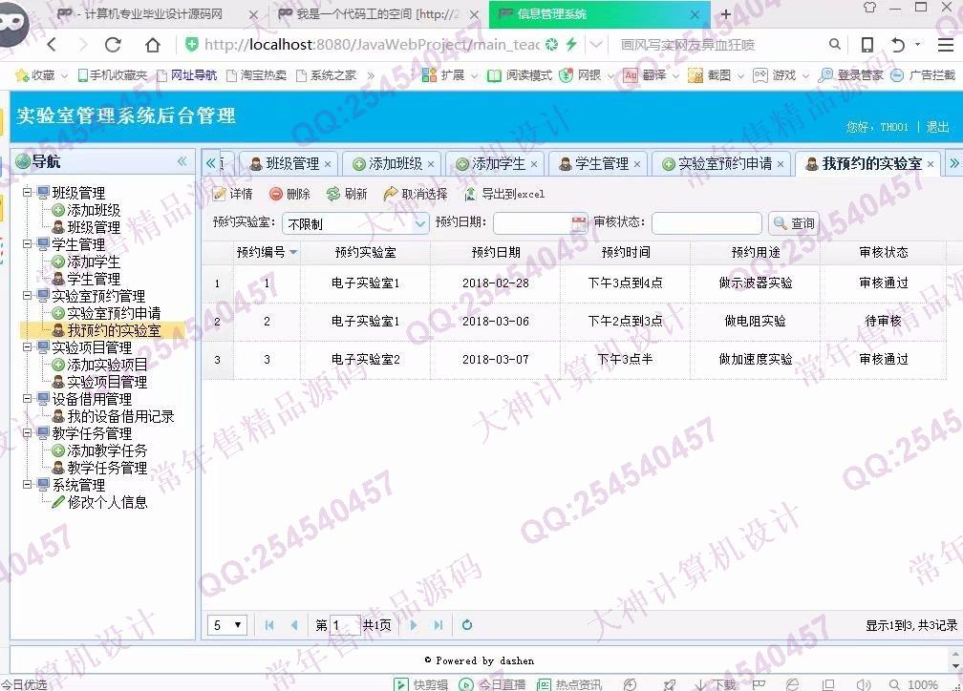
Task: Collapse the 实验室预约管理 tree node
Action: pos(28,296)
